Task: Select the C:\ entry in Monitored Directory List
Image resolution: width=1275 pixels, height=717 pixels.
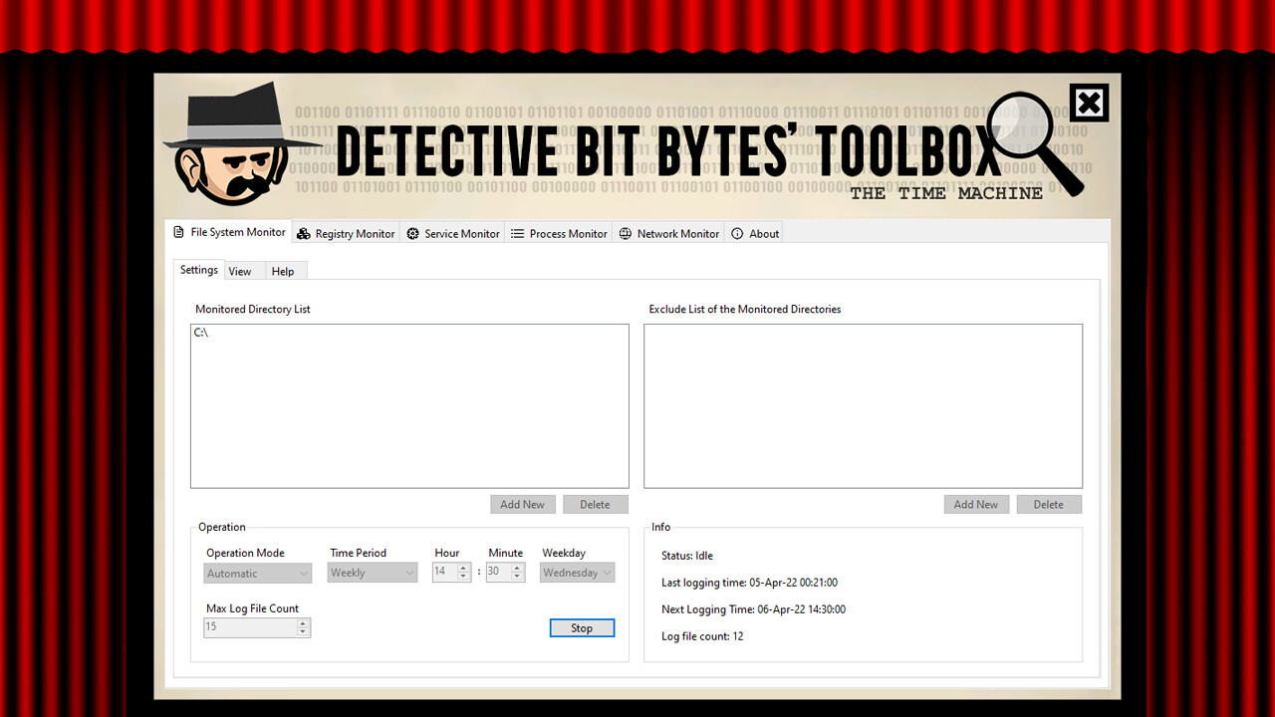Action: point(201,333)
